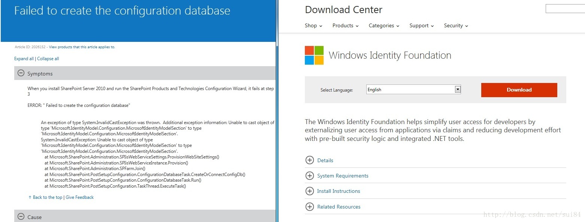The width and height of the screenshot is (585, 222).
Task: Click the Cause section header text
Action: (34, 217)
